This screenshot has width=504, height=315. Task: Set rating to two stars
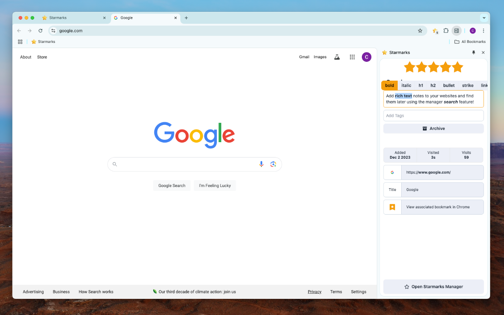pos(421,67)
